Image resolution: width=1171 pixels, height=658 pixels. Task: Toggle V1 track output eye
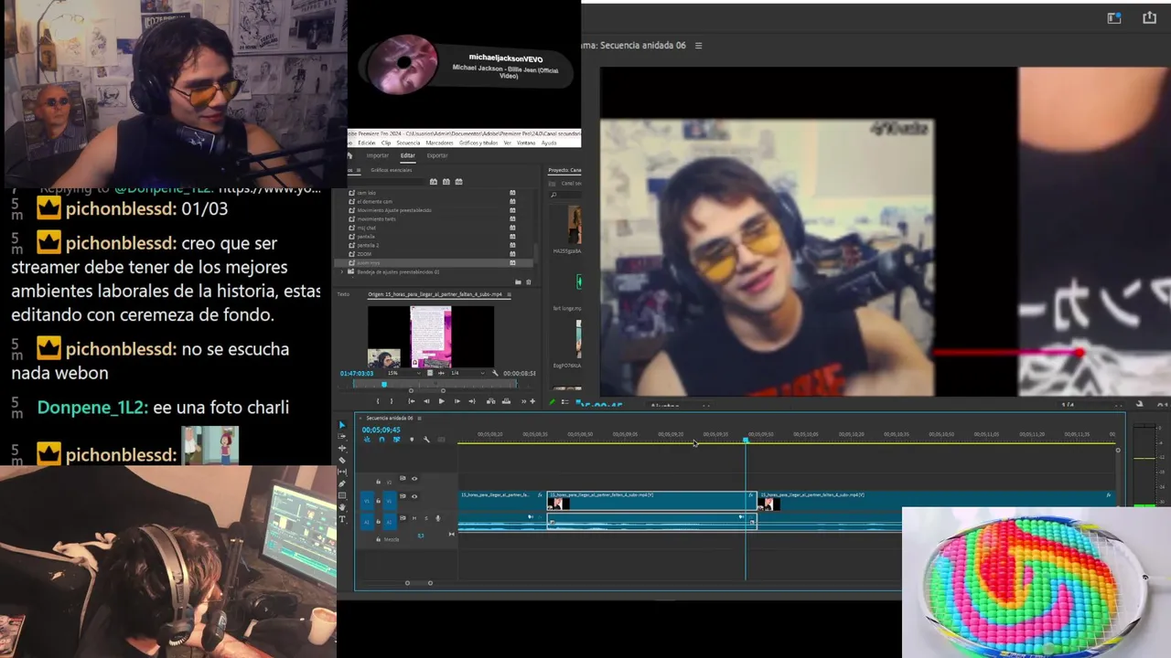(x=414, y=496)
